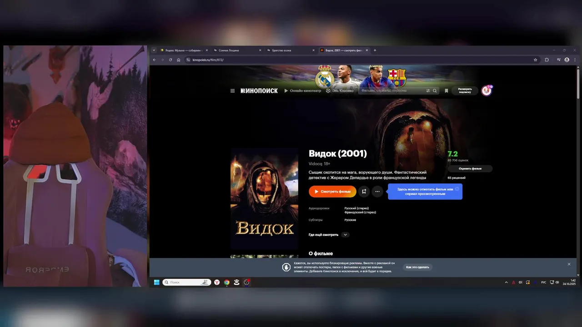Click the Кинопоиск logo
The width and height of the screenshot is (582, 327).
point(259,91)
